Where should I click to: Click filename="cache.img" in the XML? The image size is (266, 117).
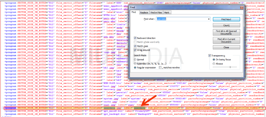click(x=103, y=102)
